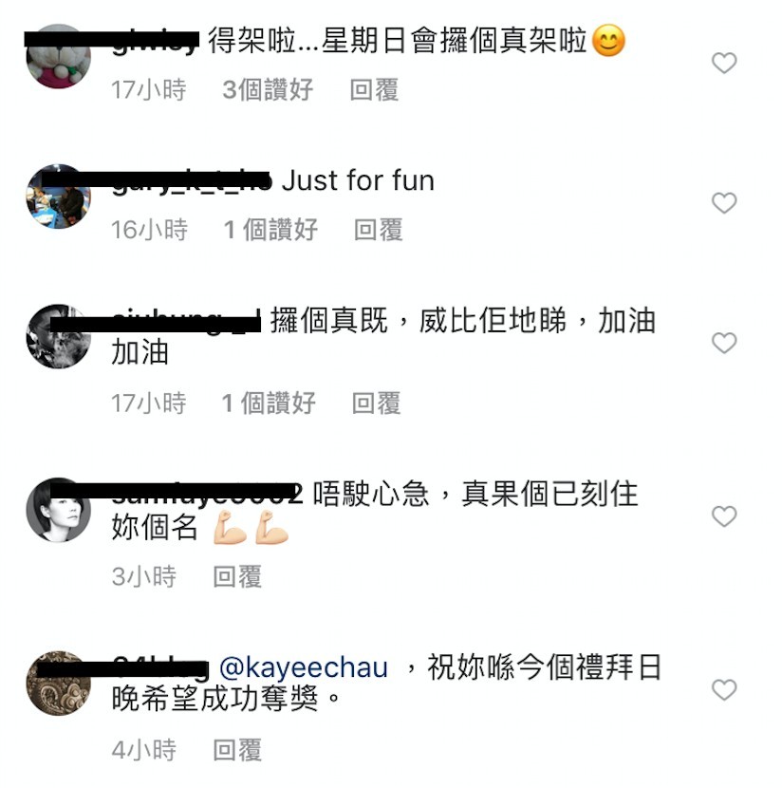Open the ornate brown pattern avatar
Image resolution: width=782 pixels, height=788 pixels.
pyautogui.click(x=58, y=683)
